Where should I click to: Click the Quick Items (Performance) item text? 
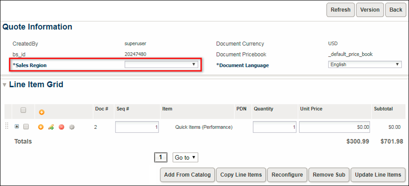pyautogui.click(x=204, y=127)
